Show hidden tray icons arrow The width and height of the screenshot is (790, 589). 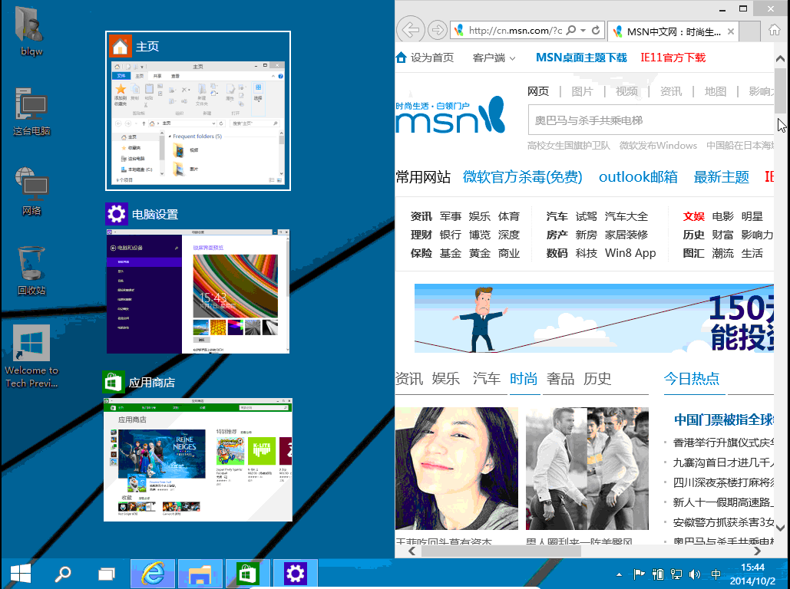(x=619, y=574)
